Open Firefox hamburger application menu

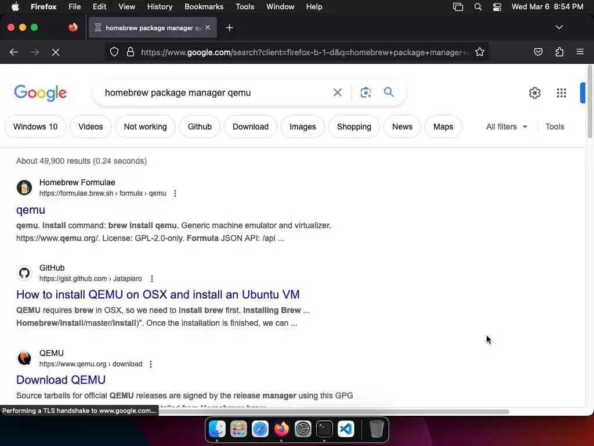tap(580, 52)
